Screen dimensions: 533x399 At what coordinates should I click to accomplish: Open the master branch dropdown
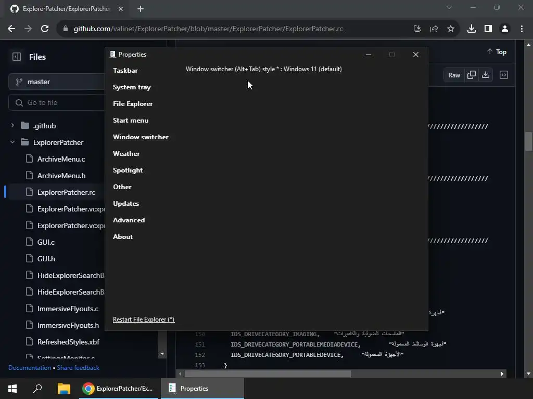click(56, 82)
